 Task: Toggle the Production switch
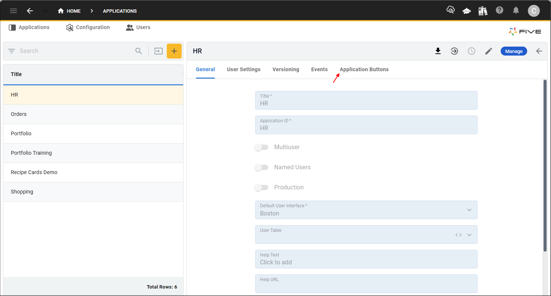pyautogui.click(x=262, y=188)
